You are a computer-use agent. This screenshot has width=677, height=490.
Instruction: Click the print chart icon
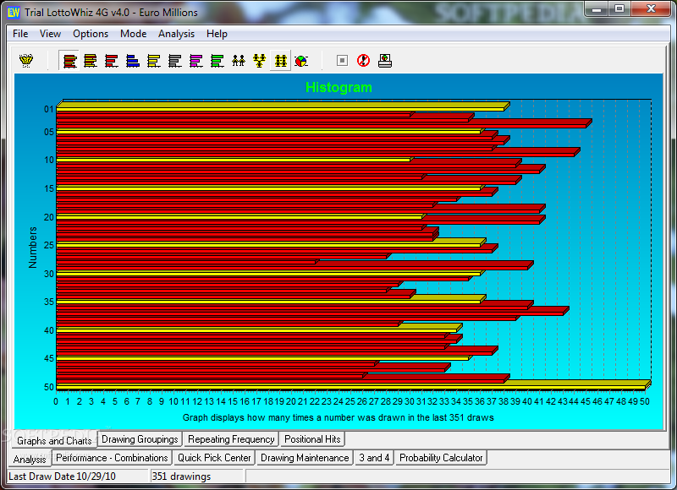click(385, 61)
